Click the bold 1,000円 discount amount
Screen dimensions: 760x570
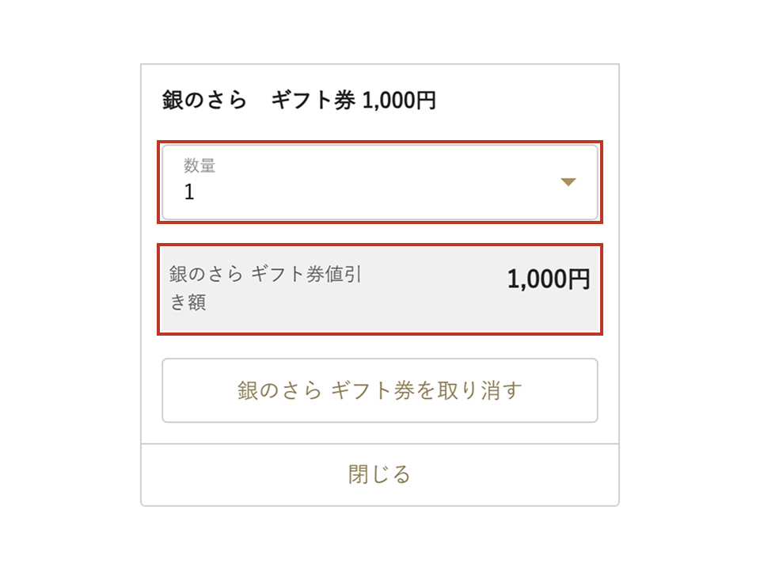point(548,279)
